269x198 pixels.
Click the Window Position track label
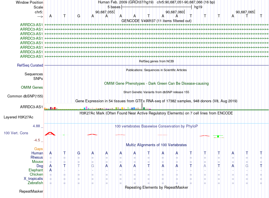point(29,2)
